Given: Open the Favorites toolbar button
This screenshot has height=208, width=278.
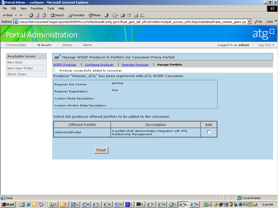Looking at the screenshot, I should tap(76, 15).
